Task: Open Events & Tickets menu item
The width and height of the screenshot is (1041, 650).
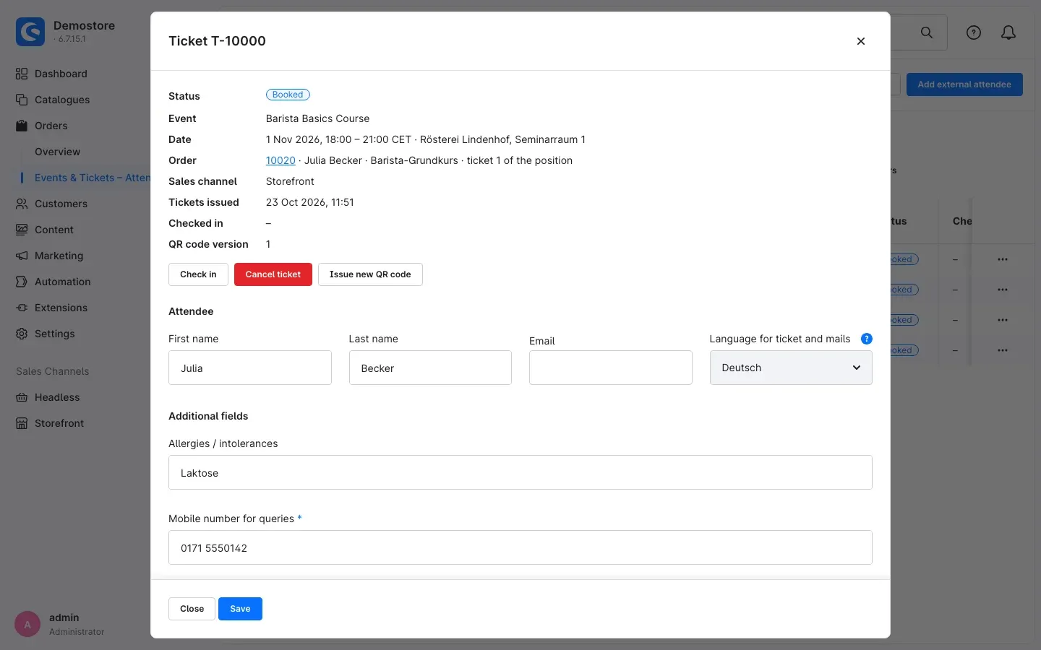Action: click(x=92, y=178)
